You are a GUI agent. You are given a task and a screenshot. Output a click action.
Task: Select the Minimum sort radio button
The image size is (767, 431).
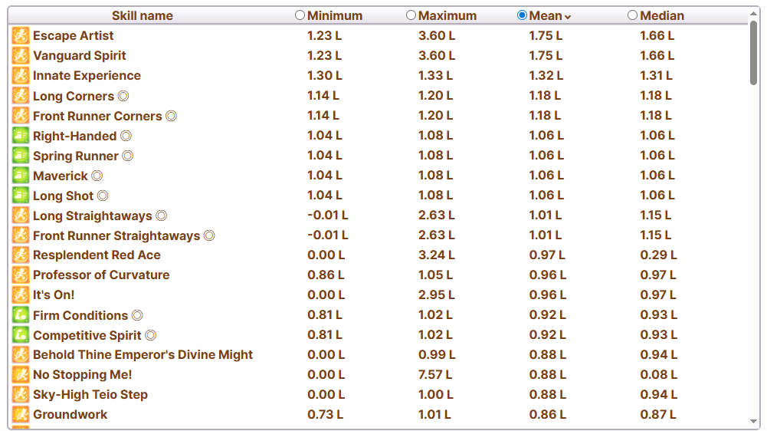[300, 15]
